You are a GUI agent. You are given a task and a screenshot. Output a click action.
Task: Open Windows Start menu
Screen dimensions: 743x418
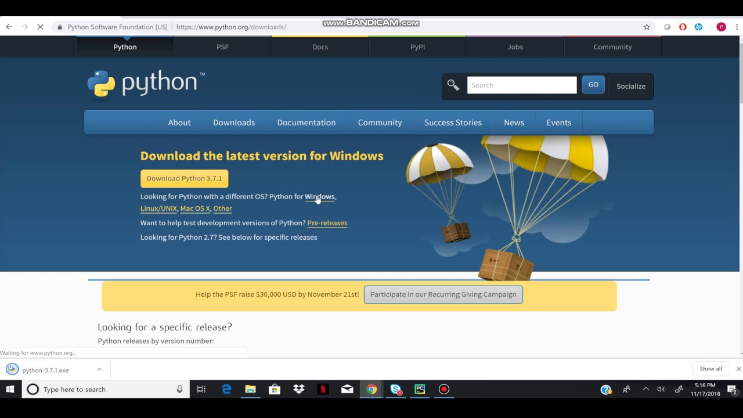click(10, 389)
